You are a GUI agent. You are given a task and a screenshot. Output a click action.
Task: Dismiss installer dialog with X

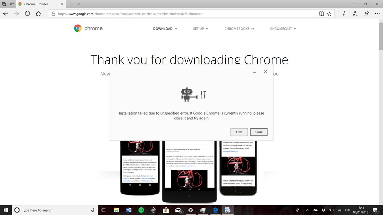(x=266, y=71)
